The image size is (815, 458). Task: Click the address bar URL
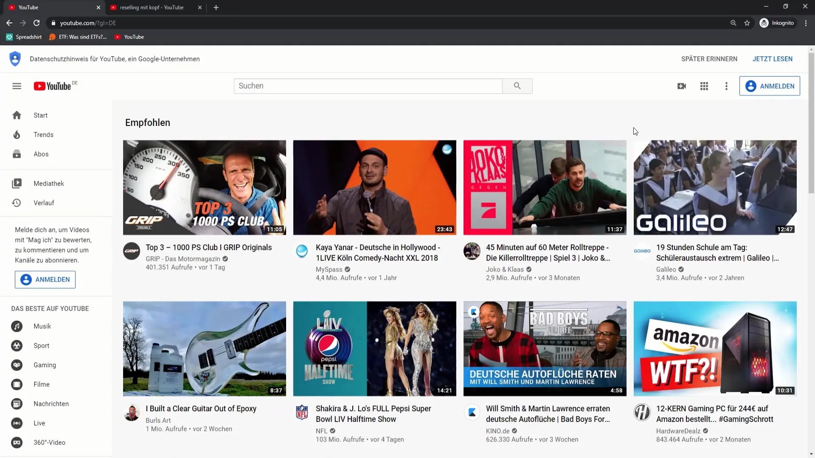(x=88, y=23)
